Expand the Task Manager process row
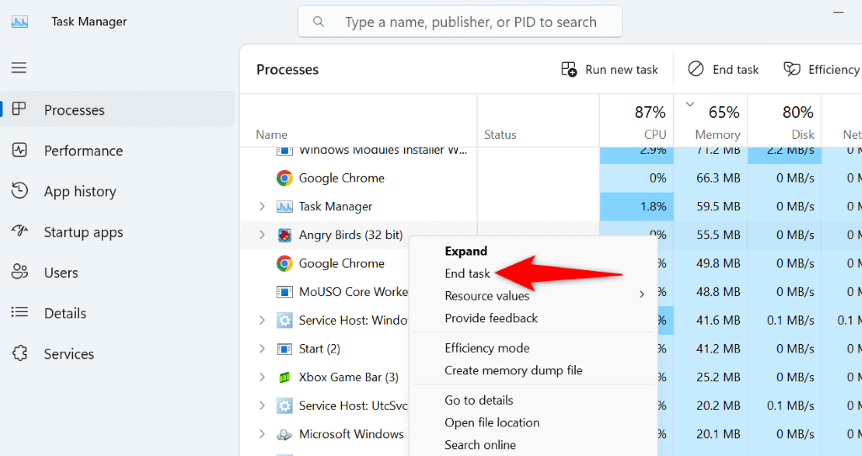 (262, 206)
